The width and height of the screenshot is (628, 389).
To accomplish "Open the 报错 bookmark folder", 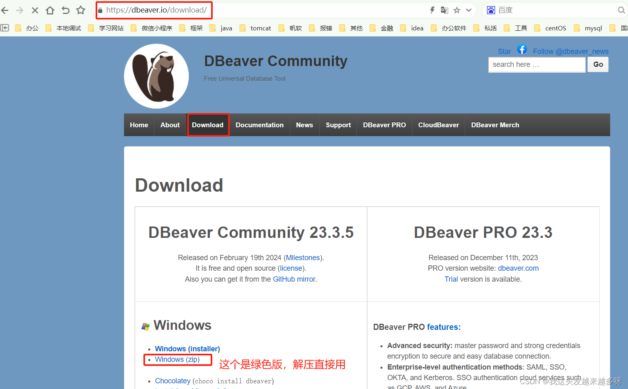I will click(x=320, y=28).
